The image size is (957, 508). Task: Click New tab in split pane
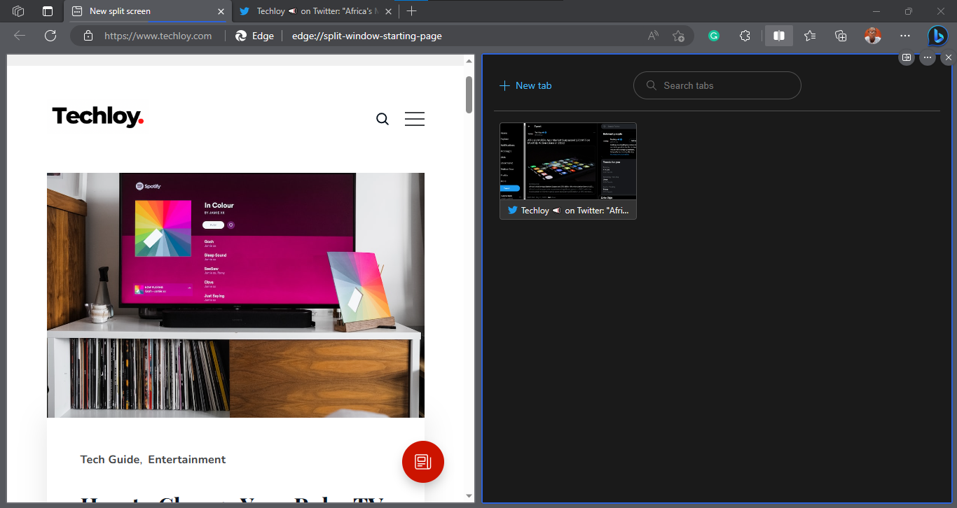[525, 85]
